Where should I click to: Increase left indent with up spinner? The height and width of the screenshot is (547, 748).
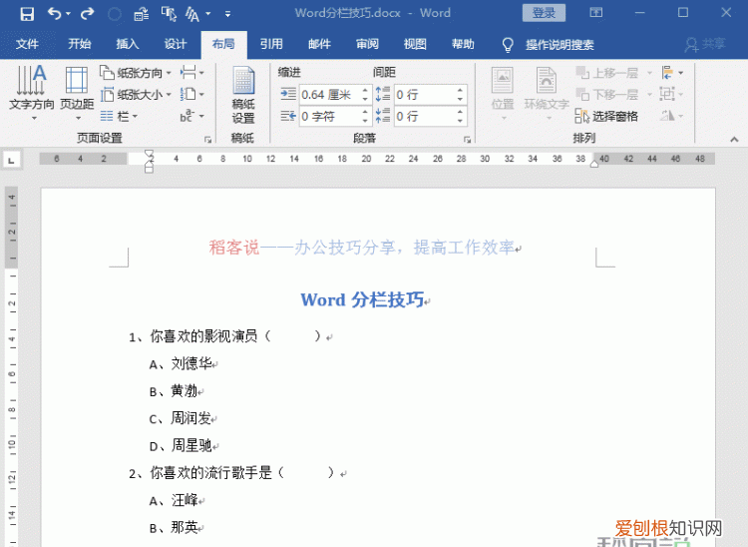coord(365,90)
